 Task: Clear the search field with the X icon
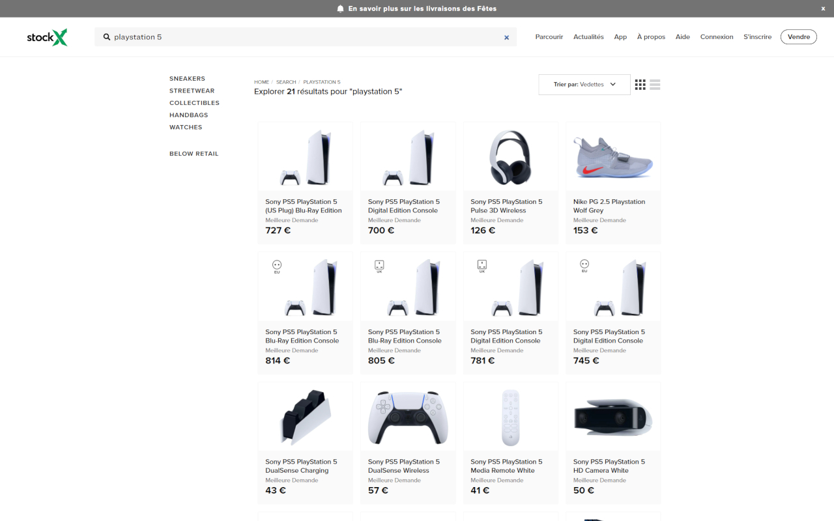506,37
